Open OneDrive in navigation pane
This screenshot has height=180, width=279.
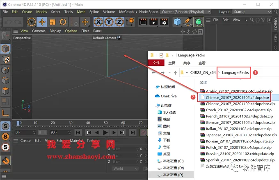coord(166,96)
